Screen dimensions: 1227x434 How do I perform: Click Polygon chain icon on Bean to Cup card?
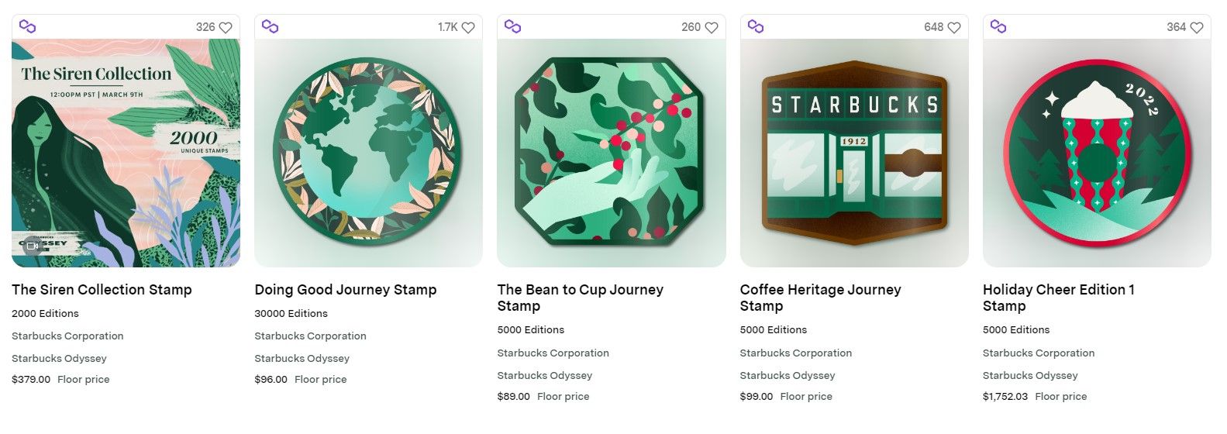point(512,26)
